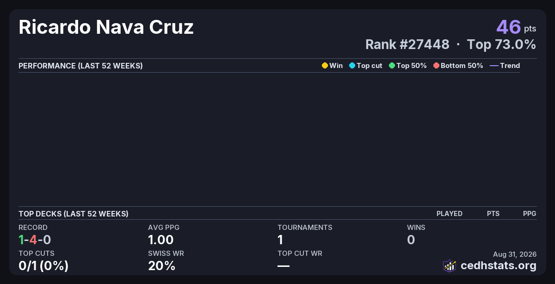The height and width of the screenshot is (284, 555).
Task: Click the red Bottom 50% legend dot
Action: pyautogui.click(x=436, y=66)
